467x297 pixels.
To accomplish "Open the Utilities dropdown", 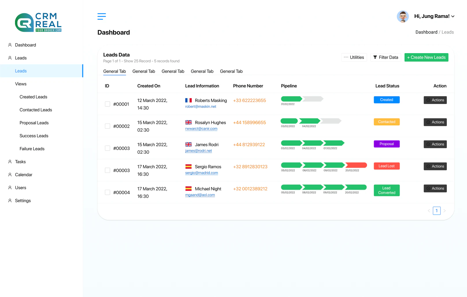I will tap(354, 57).
